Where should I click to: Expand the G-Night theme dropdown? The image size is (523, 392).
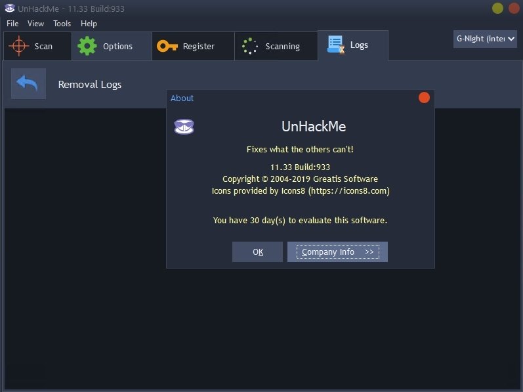pos(485,39)
